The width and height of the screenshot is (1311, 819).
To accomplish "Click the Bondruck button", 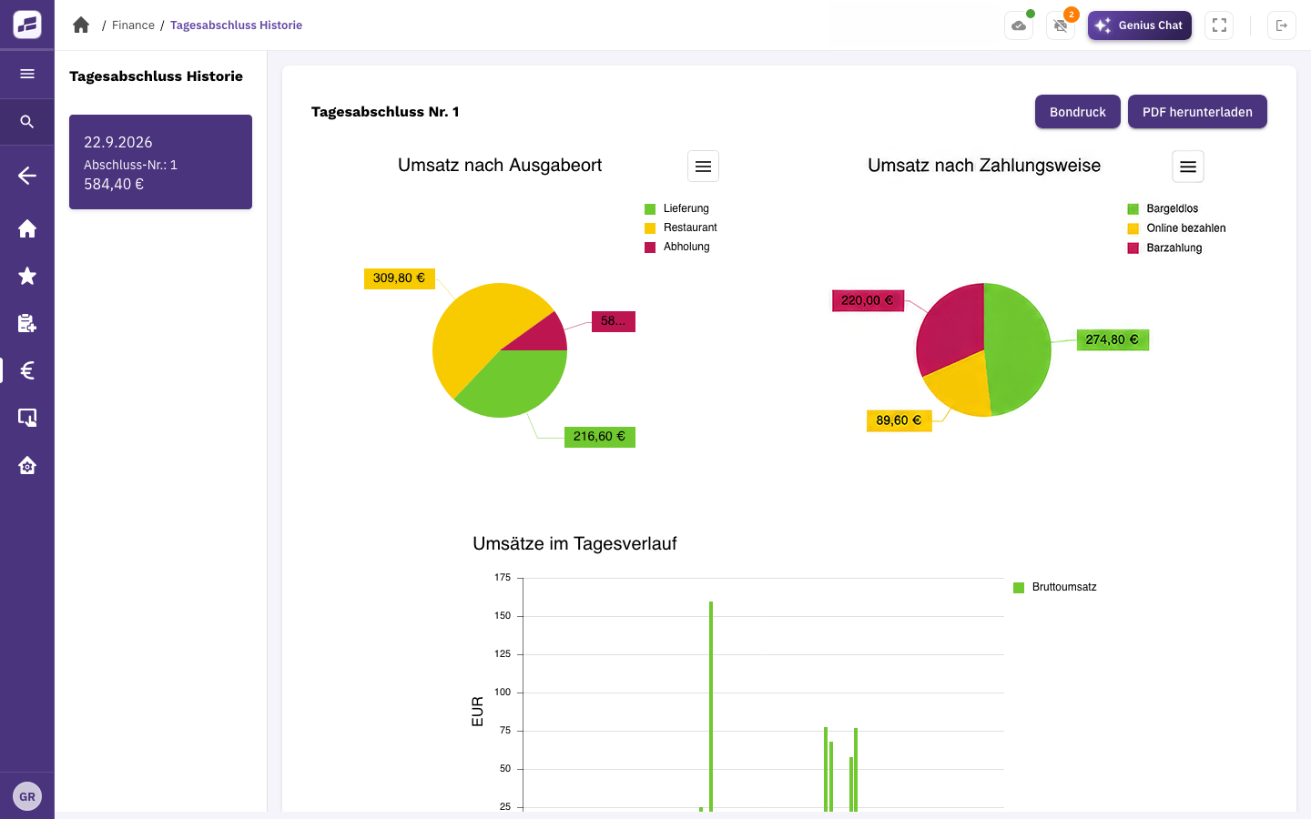I will point(1078,112).
